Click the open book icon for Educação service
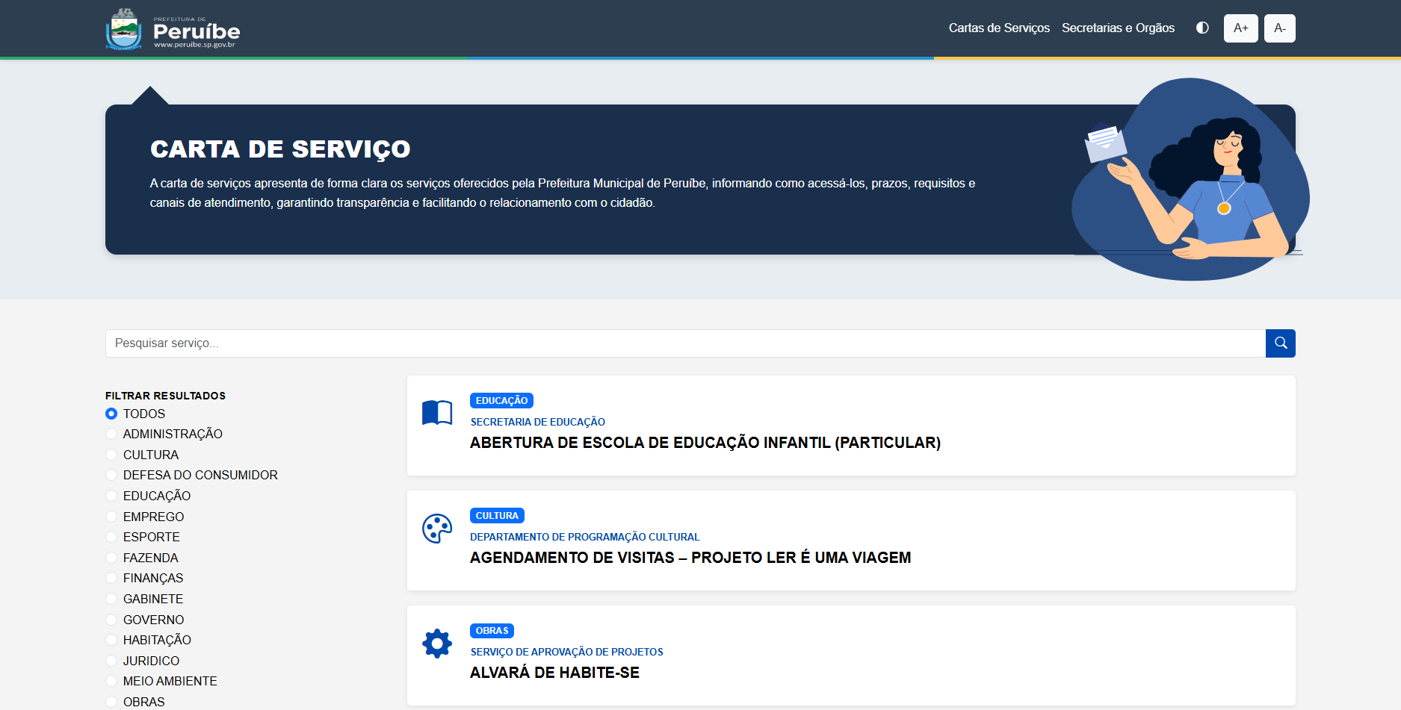The height and width of the screenshot is (710, 1401). [x=437, y=413]
